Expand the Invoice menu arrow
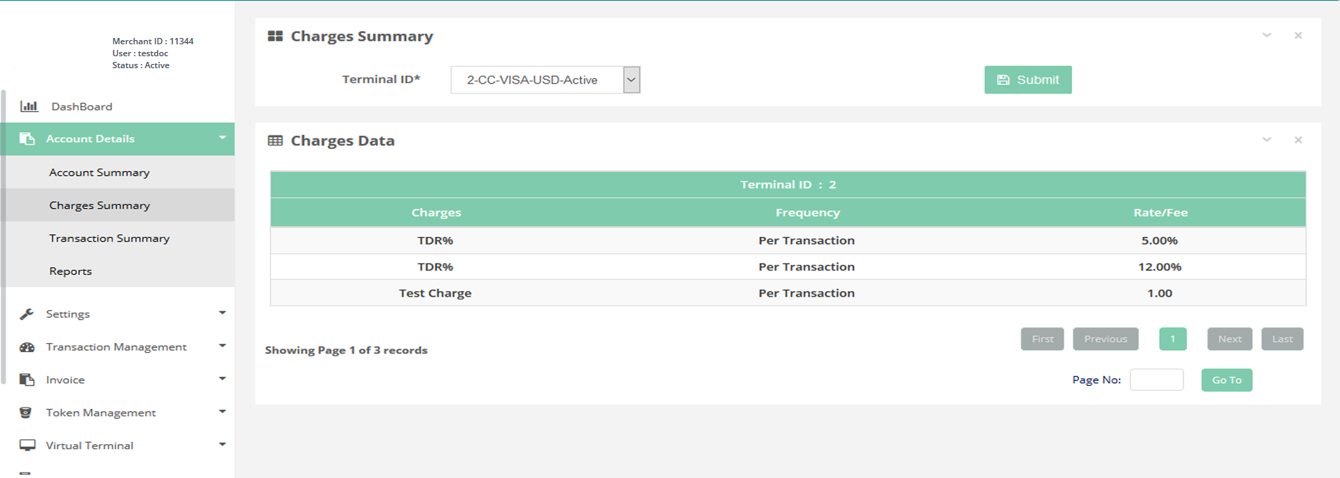This screenshot has height=478, width=1340. pyautogui.click(x=222, y=379)
